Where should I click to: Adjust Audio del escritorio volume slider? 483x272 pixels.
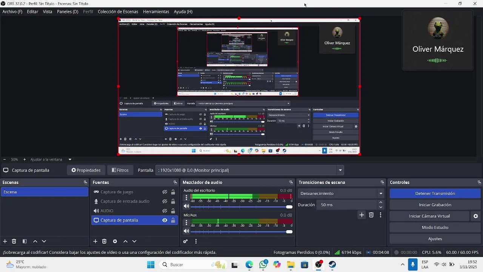[x=242, y=207]
